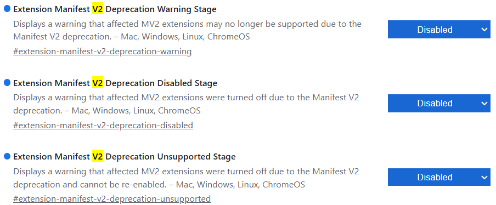The image size is (496, 205).
Task: Select the Extension Manifest V2 Deprecation Warning Stage heading
Action: coord(115,9)
